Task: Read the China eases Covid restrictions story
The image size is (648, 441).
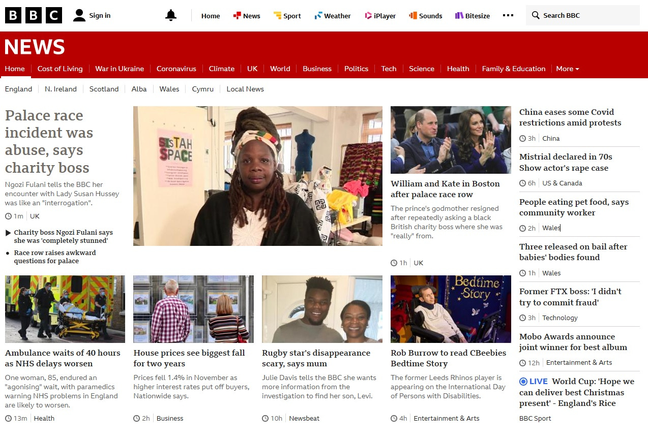Action: pos(570,117)
